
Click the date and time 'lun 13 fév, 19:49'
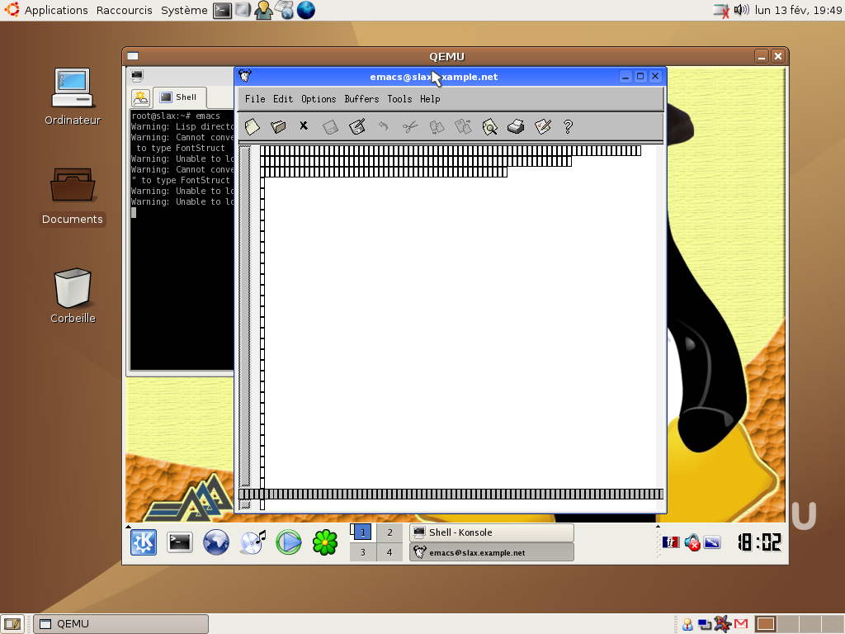coord(798,10)
